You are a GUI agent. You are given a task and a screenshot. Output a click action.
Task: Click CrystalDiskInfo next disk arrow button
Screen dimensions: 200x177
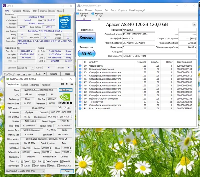coord(194,24)
